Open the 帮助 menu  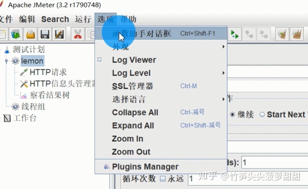pyautogui.click(x=128, y=19)
